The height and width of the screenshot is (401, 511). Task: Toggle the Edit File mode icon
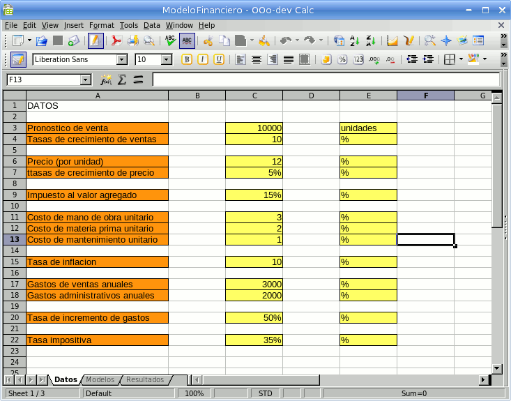(96, 40)
